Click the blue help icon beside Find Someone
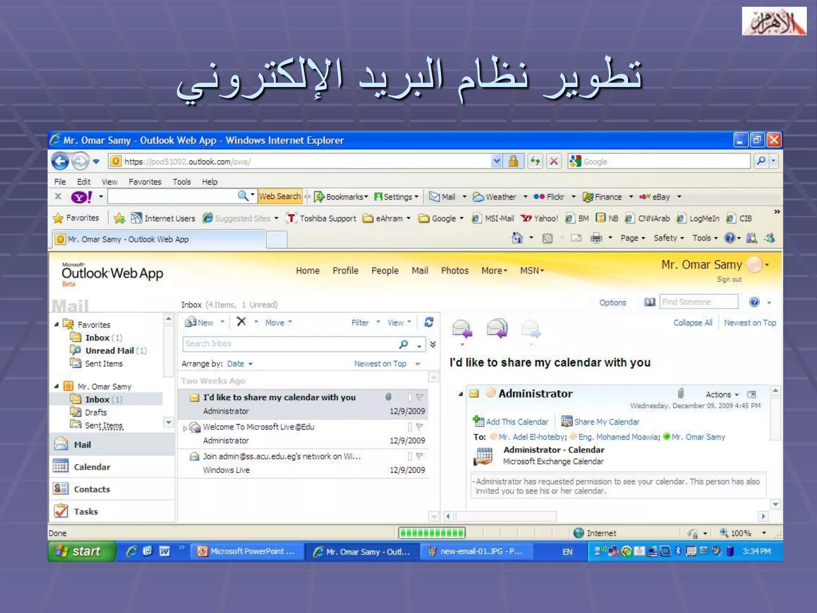The image size is (817, 613). [754, 302]
